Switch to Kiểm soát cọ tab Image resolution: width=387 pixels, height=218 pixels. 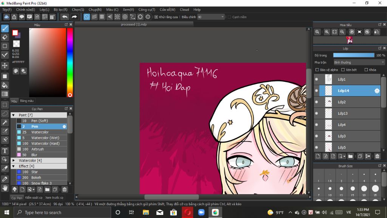point(34,198)
